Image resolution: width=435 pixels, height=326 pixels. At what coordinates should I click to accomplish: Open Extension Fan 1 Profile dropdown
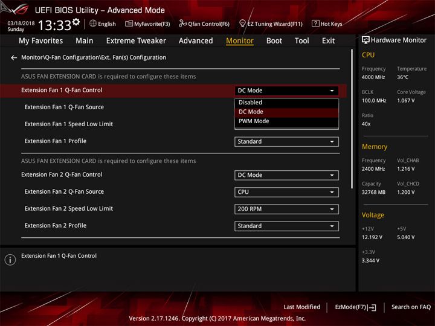pyautogui.click(x=286, y=142)
